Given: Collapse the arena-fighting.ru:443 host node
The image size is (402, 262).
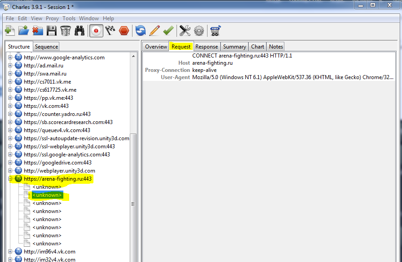Looking at the screenshot, I should tap(10, 178).
